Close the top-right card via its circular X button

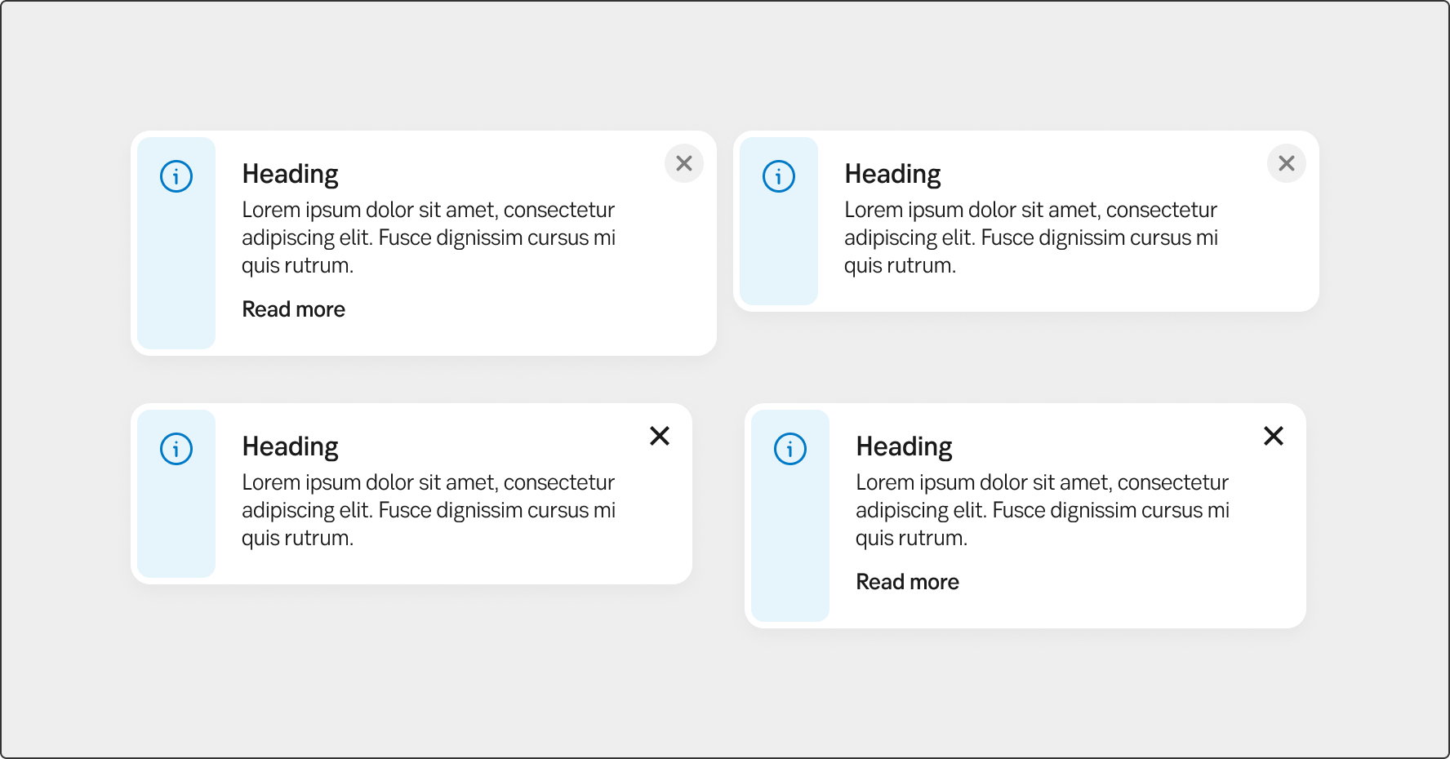coord(1287,163)
